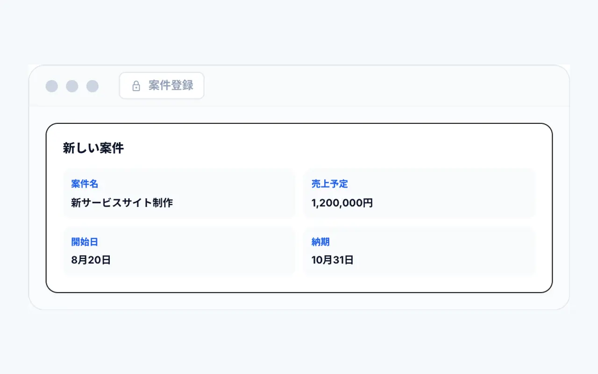598x374 pixels.
Task: Click the second gray window dot
Action: coord(72,86)
